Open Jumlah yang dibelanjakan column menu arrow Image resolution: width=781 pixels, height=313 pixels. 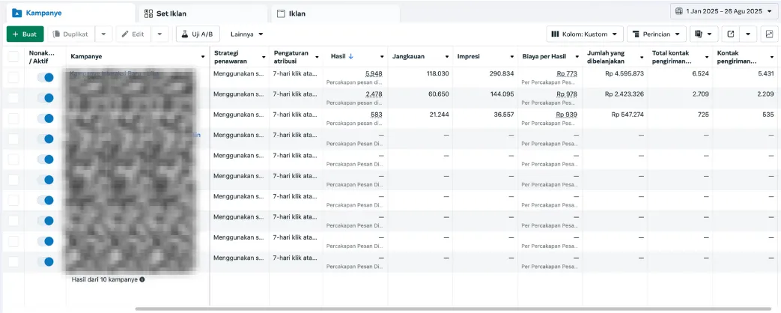[x=642, y=57]
